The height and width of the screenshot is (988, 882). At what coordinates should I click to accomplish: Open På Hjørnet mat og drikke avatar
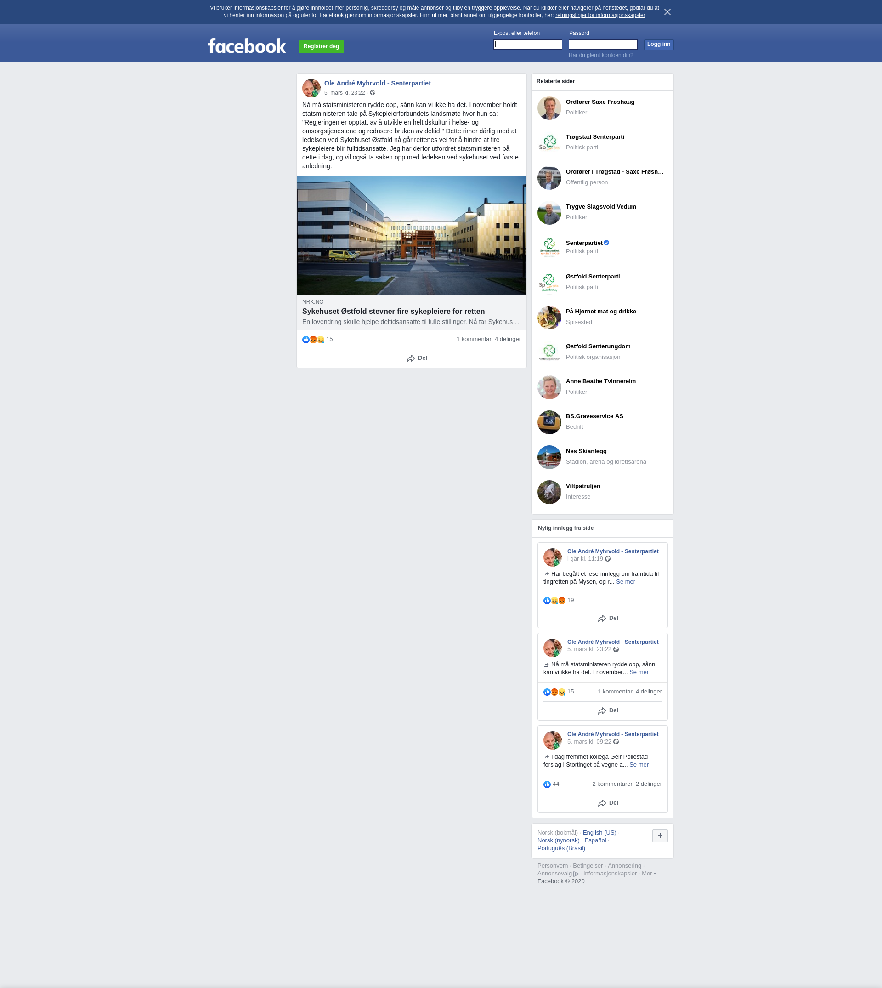(x=549, y=317)
